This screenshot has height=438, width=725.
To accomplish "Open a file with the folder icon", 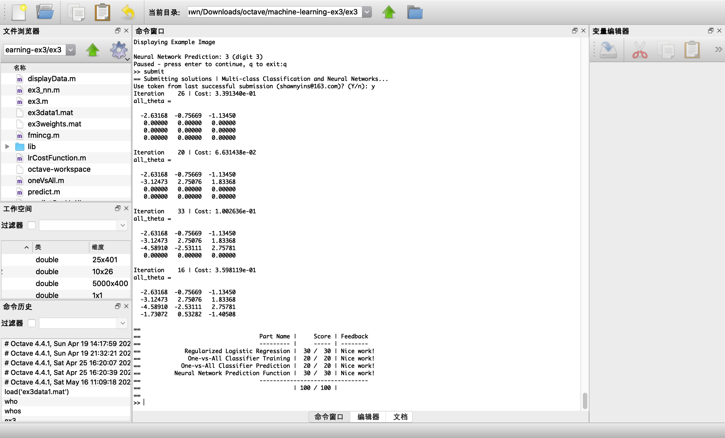I will pos(45,12).
